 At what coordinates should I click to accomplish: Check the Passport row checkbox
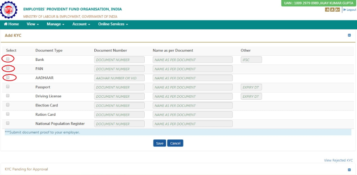coord(8,86)
